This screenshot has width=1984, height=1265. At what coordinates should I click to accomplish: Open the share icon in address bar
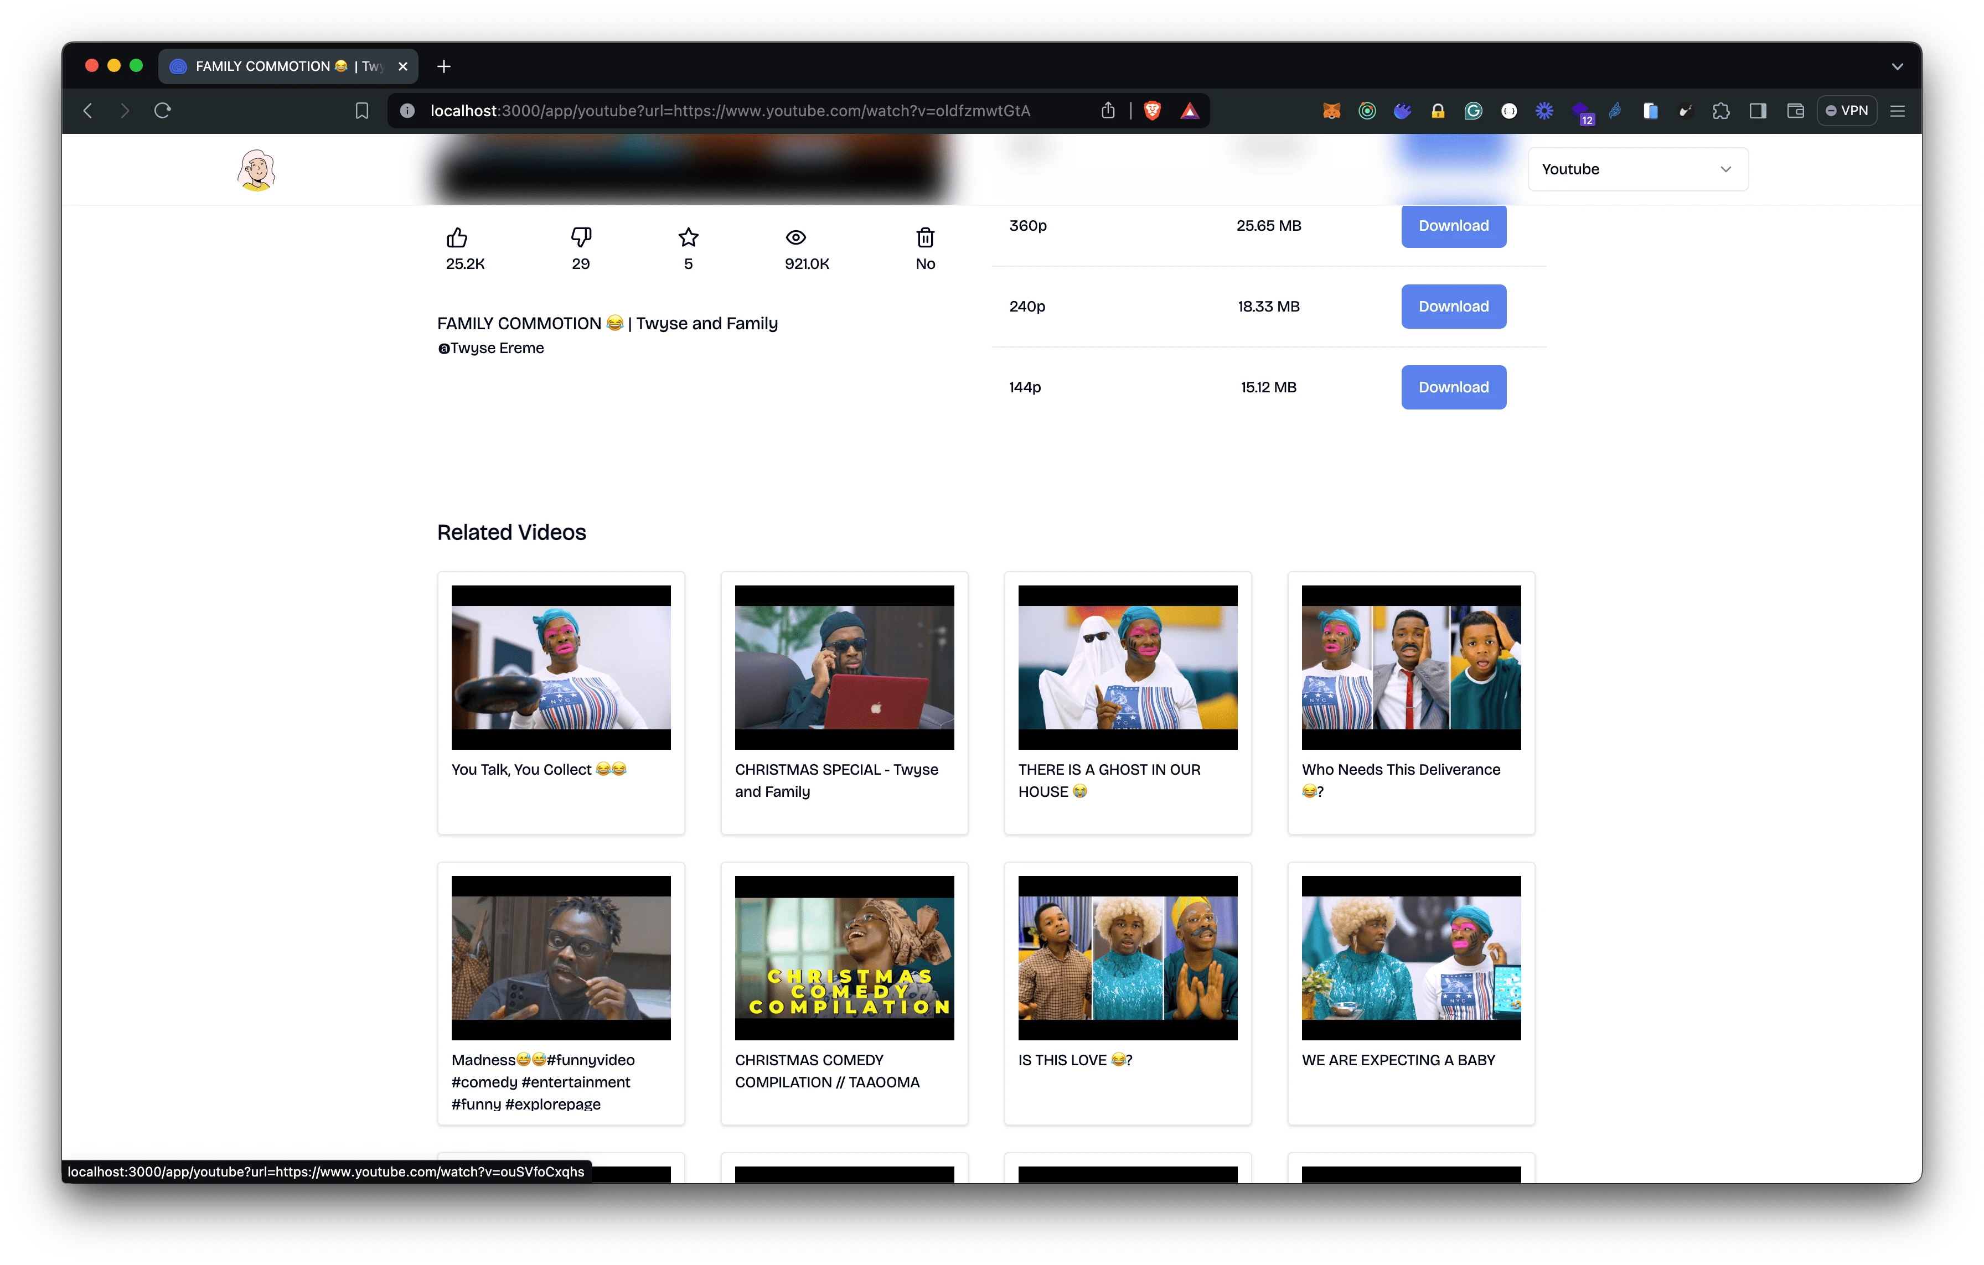[x=1108, y=110]
